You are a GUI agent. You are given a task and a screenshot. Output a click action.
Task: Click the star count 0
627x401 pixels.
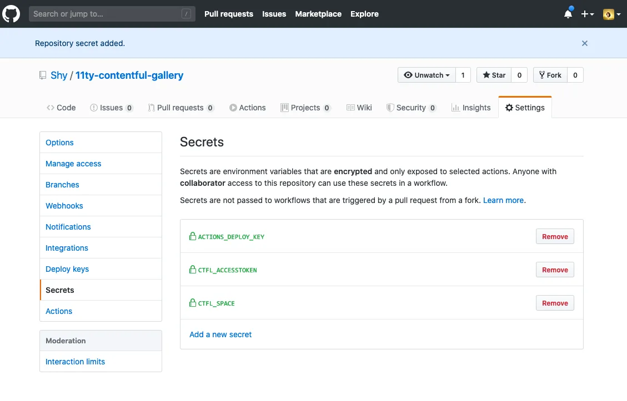[519, 75]
